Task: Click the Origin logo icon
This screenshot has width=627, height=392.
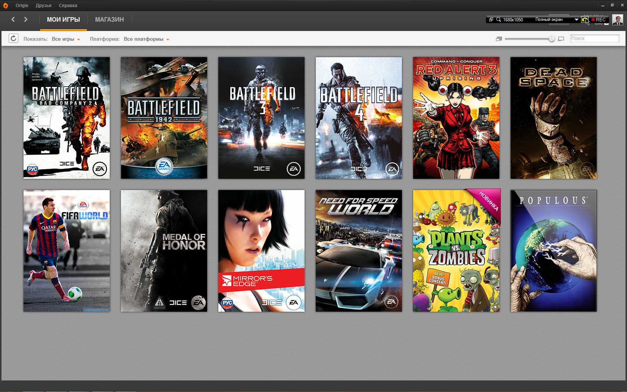Action: pyautogui.click(x=5, y=6)
